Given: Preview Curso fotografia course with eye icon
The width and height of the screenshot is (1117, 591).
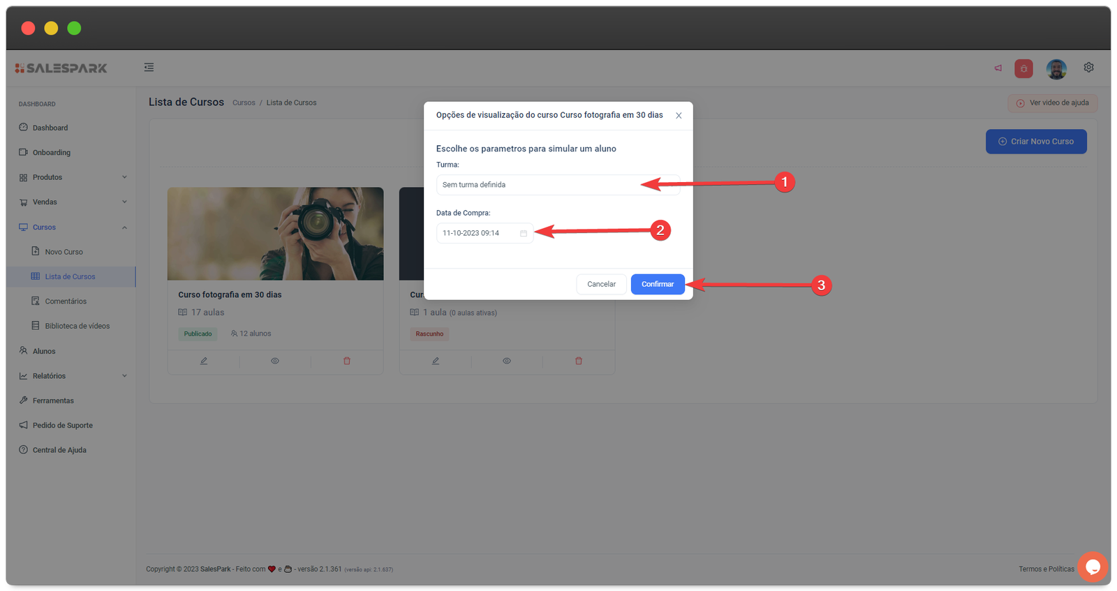Looking at the screenshot, I should [275, 361].
